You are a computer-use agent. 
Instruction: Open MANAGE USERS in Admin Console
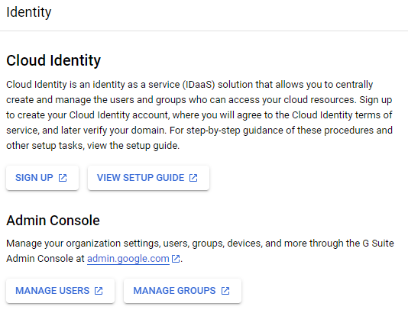click(x=60, y=291)
